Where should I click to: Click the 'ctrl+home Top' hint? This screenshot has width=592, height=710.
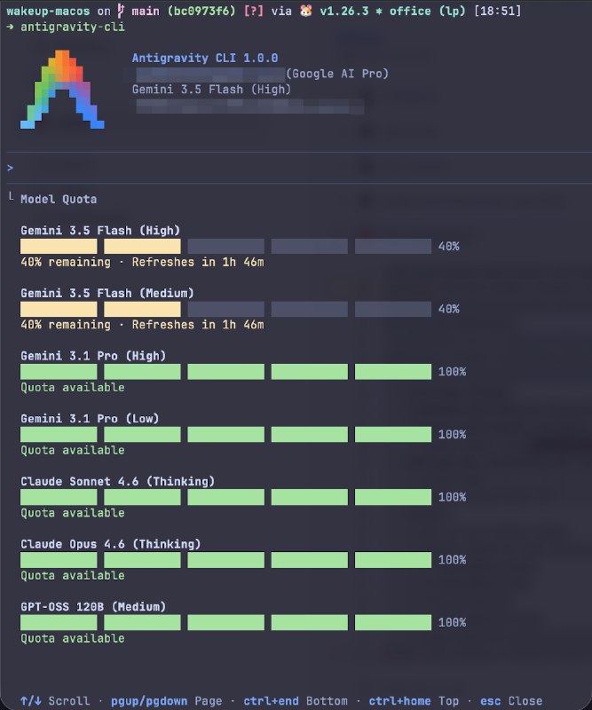pyautogui.click(x=414, y=701)
